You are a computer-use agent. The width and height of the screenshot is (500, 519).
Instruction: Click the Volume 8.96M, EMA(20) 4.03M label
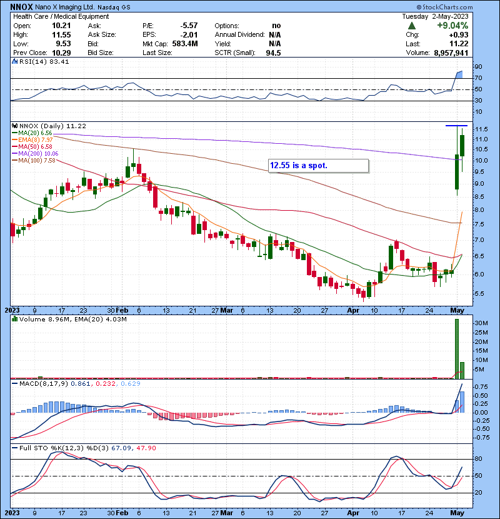point(72,319)
